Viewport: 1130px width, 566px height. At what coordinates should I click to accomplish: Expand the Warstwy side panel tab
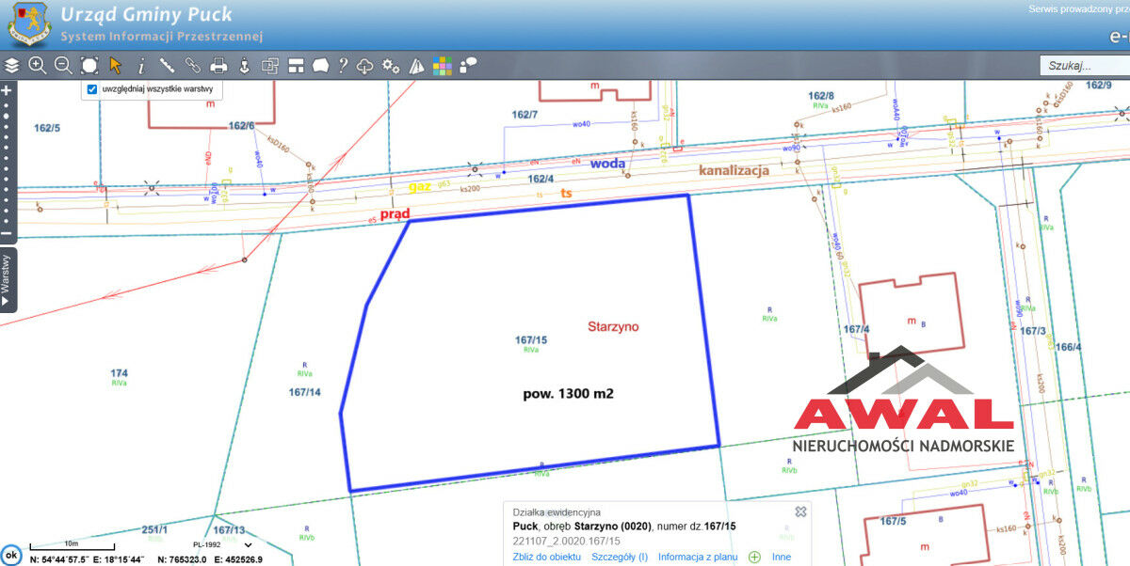coord(8,279)
